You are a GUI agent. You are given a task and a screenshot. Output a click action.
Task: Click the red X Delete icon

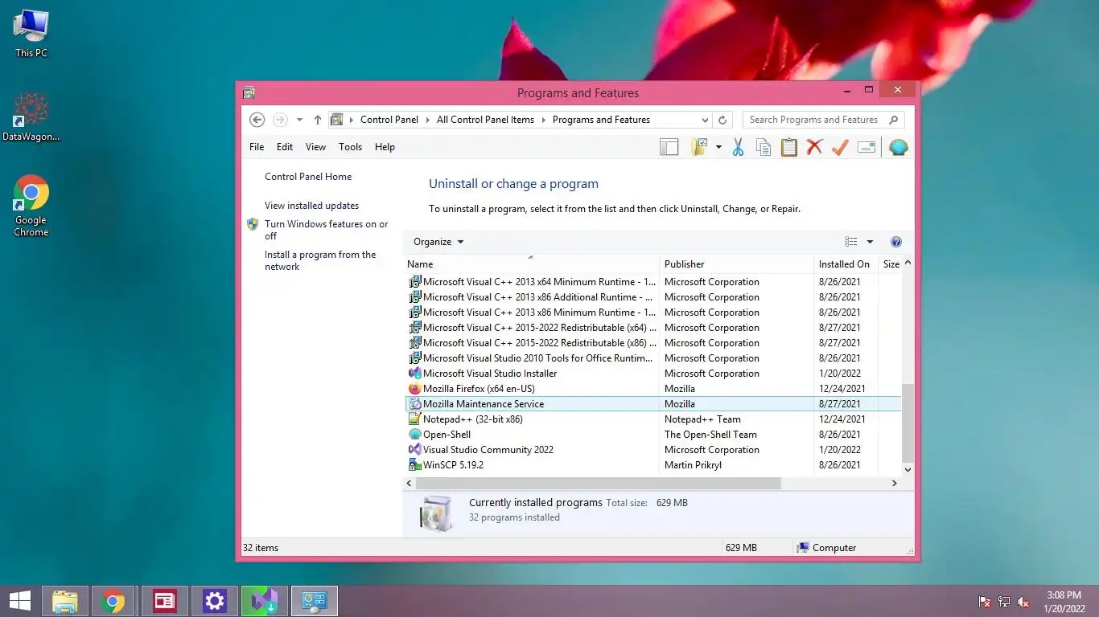click(815, 147)
